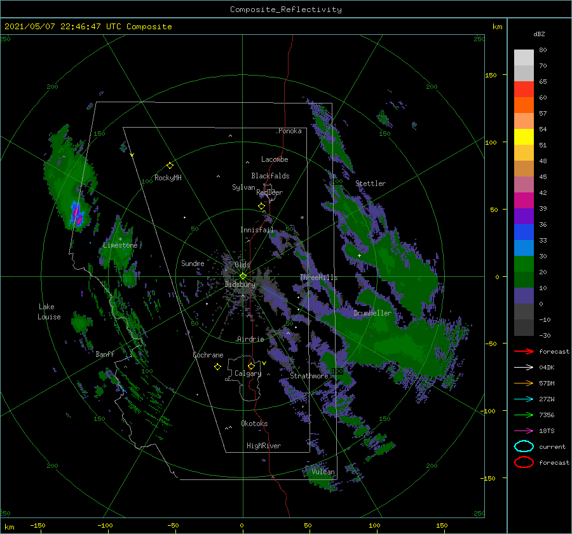Select the bright green swatch between 30 and 20 dBZ
This screenshot has height=534, width=572.
524,264
